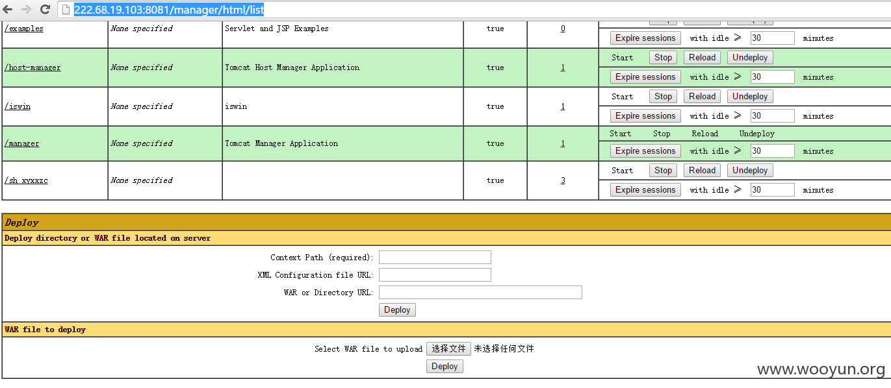Focus XML Configuration file URL field
This screenshot has height=388, width=891.
(x=435, y=275)
